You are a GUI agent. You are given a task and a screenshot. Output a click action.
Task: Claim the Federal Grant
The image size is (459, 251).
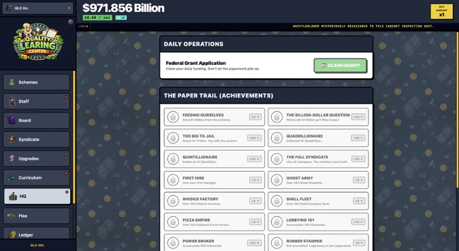pos(340,65)
